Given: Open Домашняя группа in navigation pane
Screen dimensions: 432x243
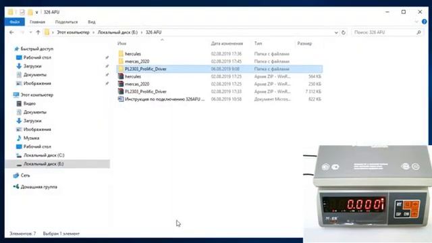Looking at the screenshot, I should point(39,187).
